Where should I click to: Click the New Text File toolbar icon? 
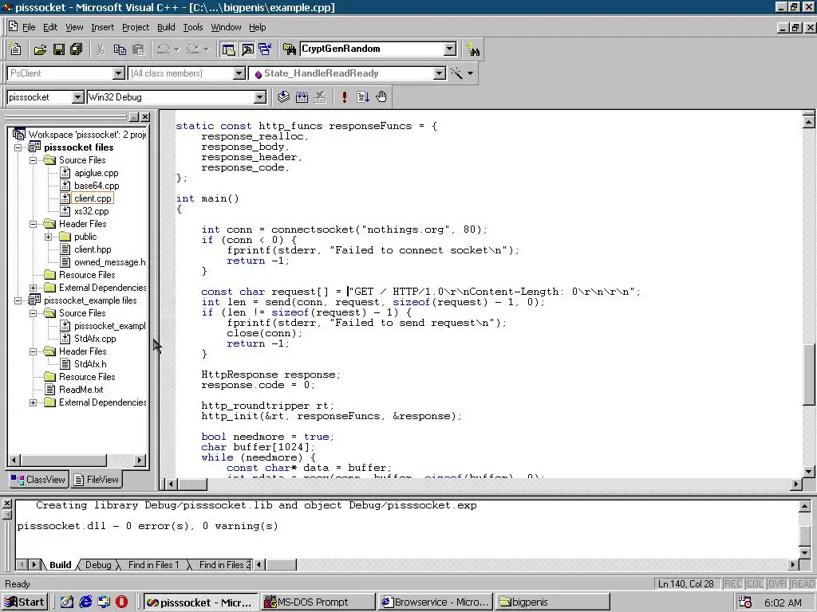pos(16,49)
